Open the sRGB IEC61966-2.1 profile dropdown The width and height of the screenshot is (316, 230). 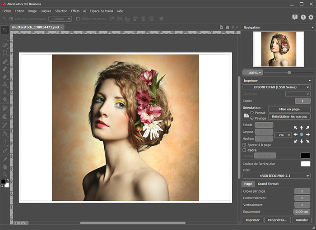tap(276, 175)
